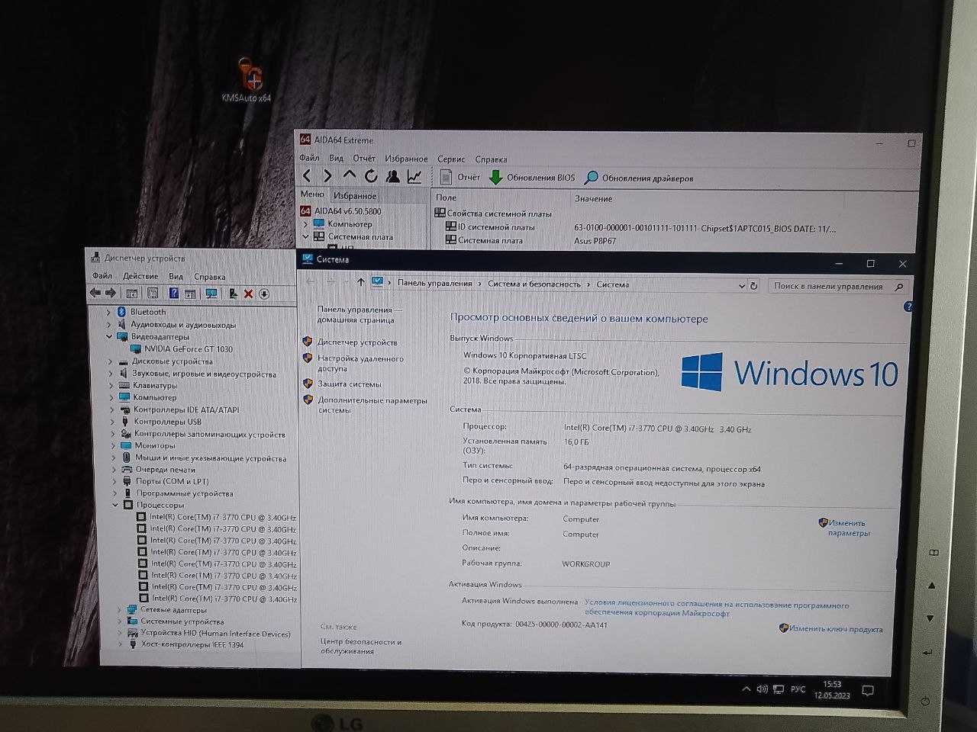977x732 pixels.
Task: Click Изменить ключ продукта link
Action: [836, 629]
